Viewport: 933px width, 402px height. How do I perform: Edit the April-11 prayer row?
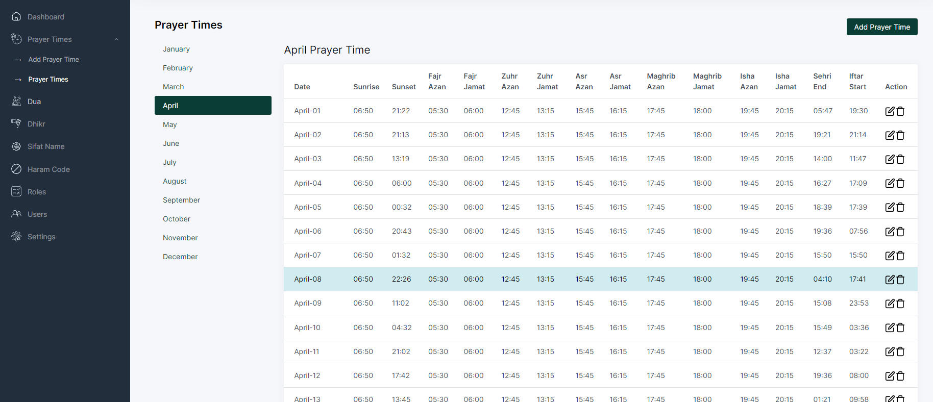pos(890,351)
